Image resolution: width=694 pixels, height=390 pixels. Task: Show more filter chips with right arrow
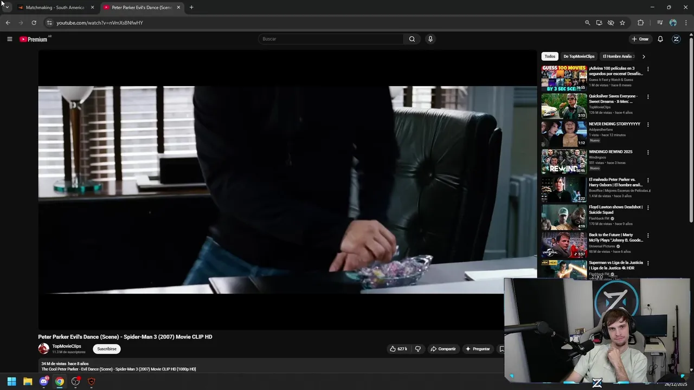(x=644, y=56)
